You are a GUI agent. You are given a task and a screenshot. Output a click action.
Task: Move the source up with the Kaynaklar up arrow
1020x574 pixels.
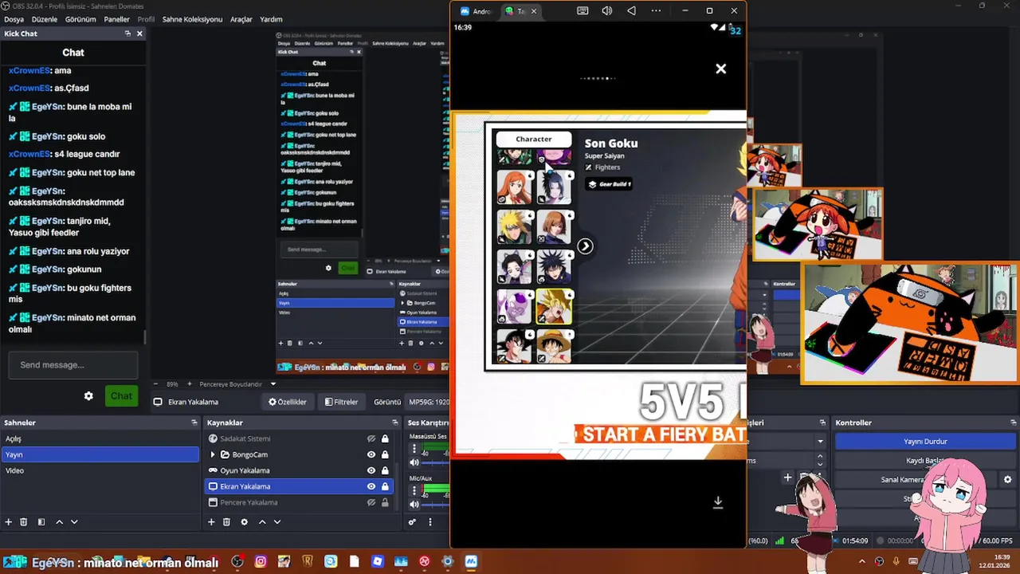(262, 522)
